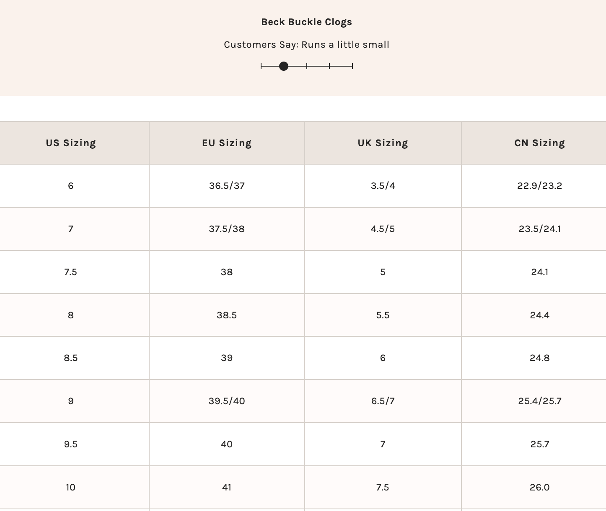
Task: Click EU size 38.5 cell
Action: point(227,315)
